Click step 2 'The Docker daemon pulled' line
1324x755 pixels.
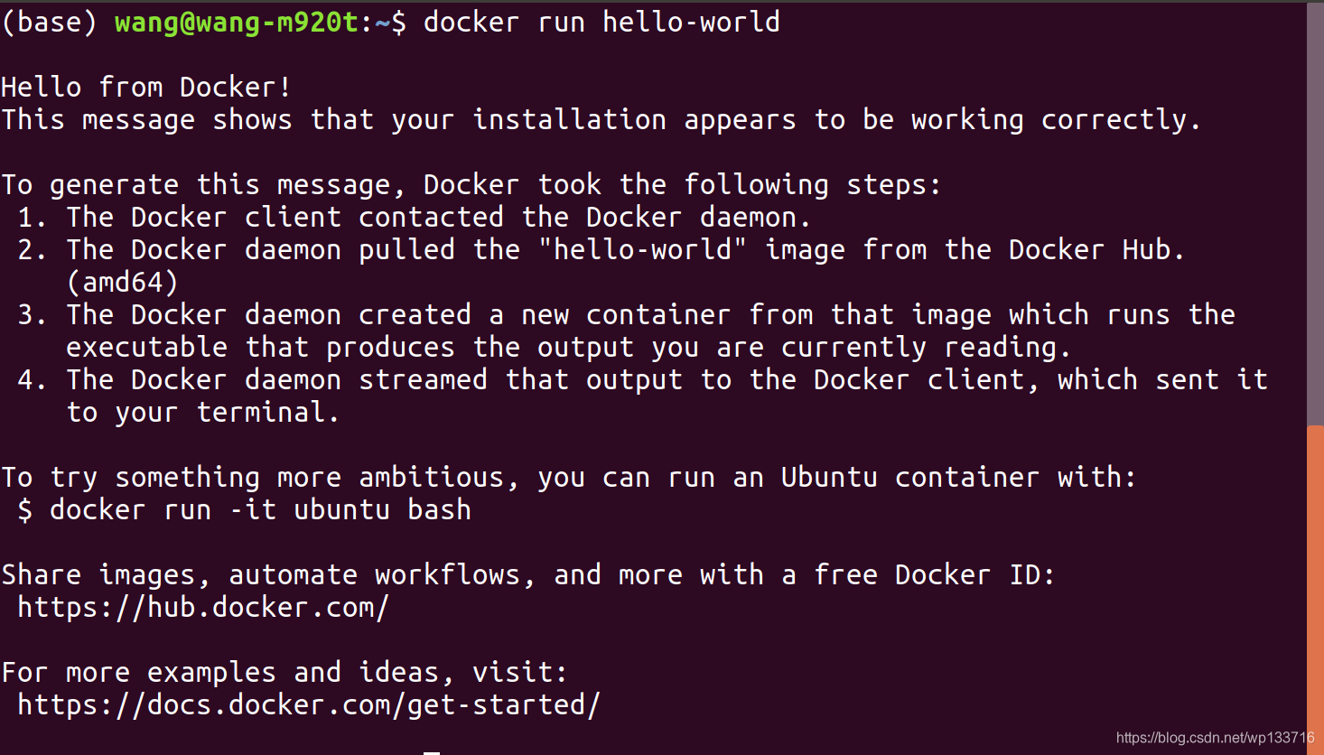point(601,250)
